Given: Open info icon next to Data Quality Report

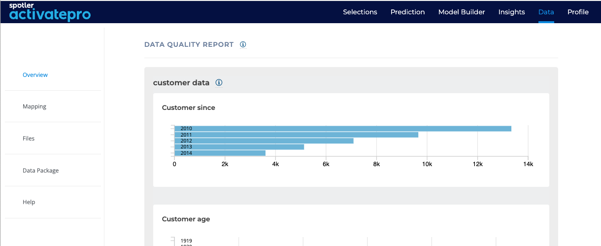Looking at the screenshot, I should (x=243, y=44).
